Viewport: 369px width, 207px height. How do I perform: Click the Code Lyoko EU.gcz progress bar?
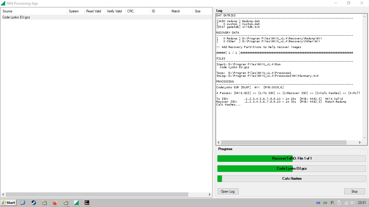[291, 168]
